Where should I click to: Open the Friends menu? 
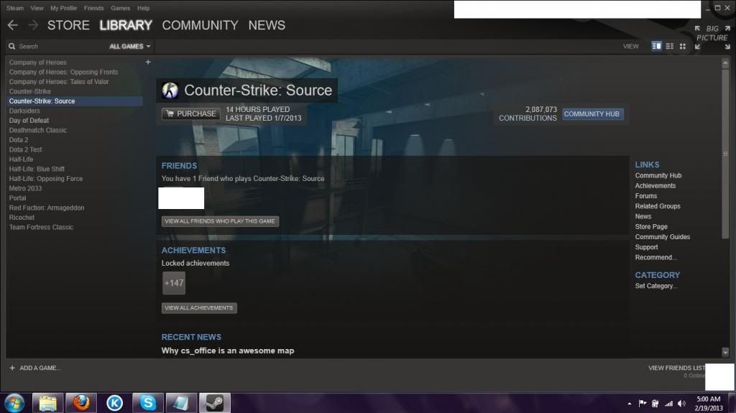tap(94, 8)
